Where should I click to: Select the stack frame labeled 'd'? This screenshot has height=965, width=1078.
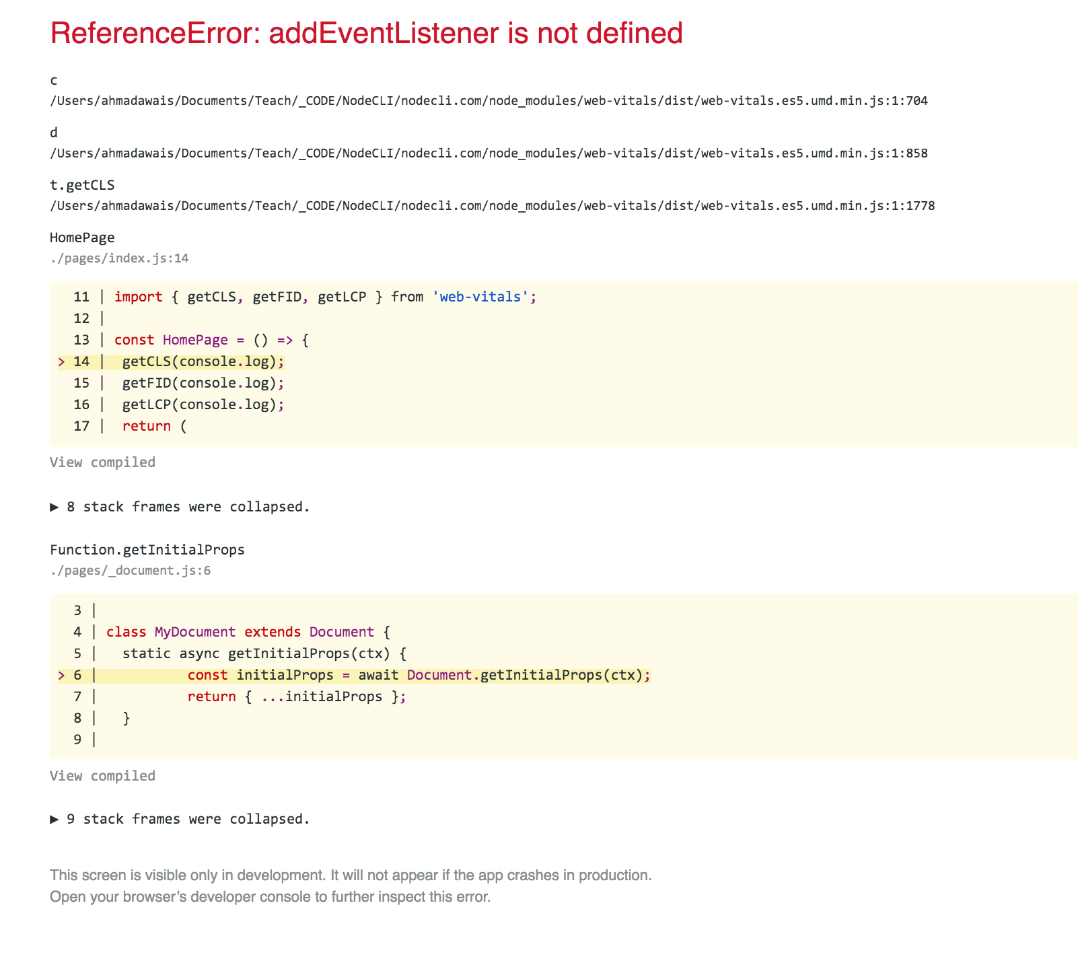coord(54,132)
